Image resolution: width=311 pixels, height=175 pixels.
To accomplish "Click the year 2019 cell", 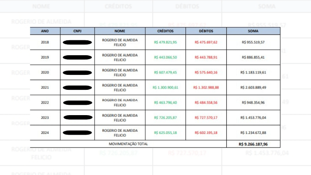I will click(x=45, y=57).
